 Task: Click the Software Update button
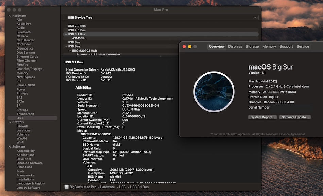tap(295, 117)
